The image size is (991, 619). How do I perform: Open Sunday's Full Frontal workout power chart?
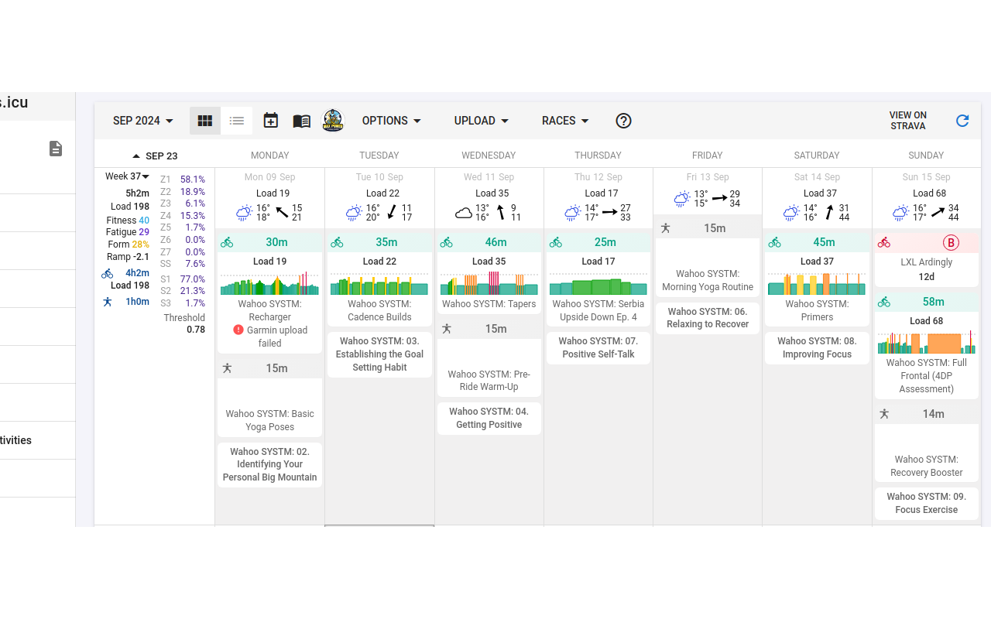(927, 343)
